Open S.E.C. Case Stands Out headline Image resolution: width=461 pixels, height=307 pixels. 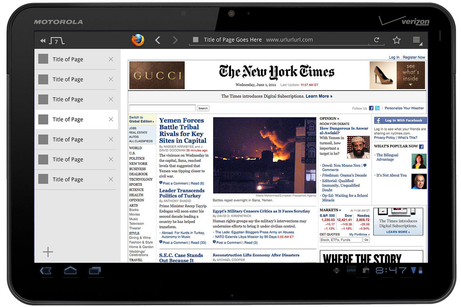(x=181, y=258)
